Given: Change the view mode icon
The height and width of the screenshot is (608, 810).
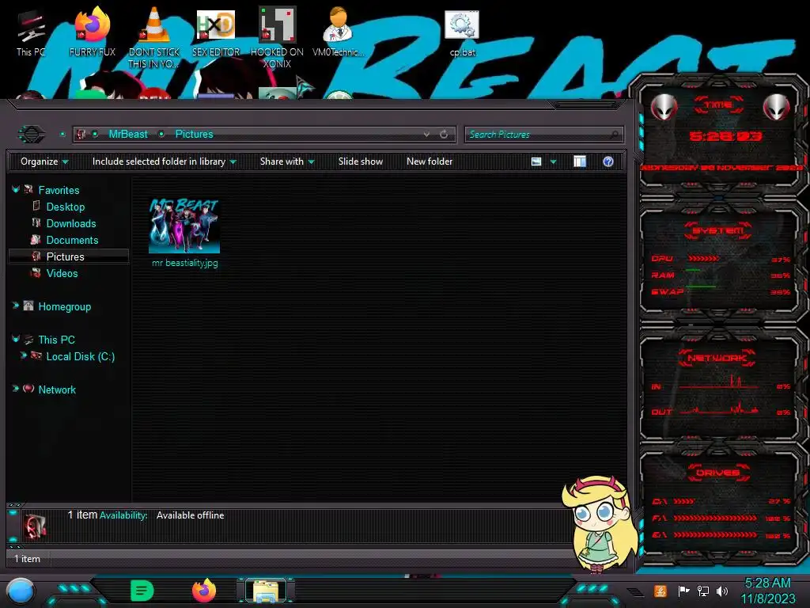Looking at the screenshot, I should [x=536, y=161].
